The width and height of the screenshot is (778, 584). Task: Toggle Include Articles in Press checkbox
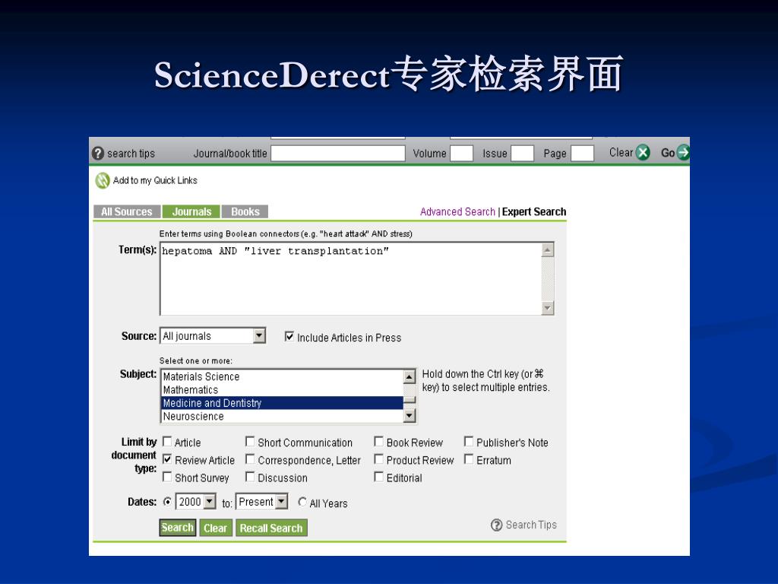tap(289, 336)
